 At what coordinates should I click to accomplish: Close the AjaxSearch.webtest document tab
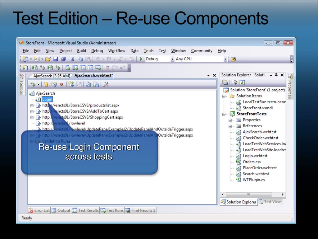coord(214,75)
